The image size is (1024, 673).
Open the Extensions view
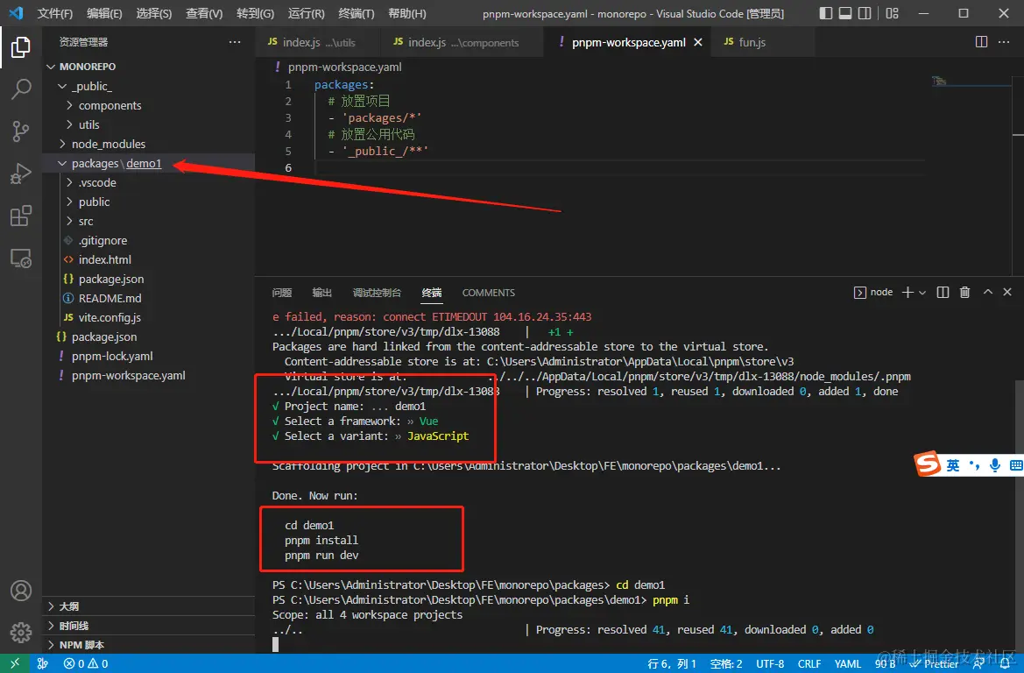[21, 216]
